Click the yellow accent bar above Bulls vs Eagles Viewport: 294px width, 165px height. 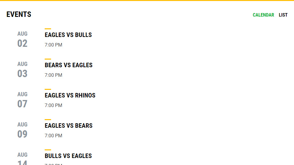pos(48,150)
